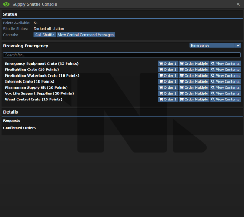
Task: Click the Browsing Emergency heading
Action: [26, 46]
